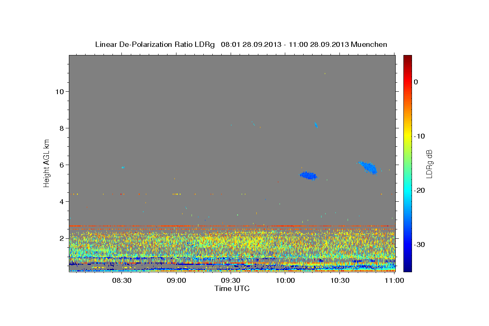Viewport: 489px width, 326px height.
Task: Click the 08:30 time tick label
Action: (x=121, y=280)
